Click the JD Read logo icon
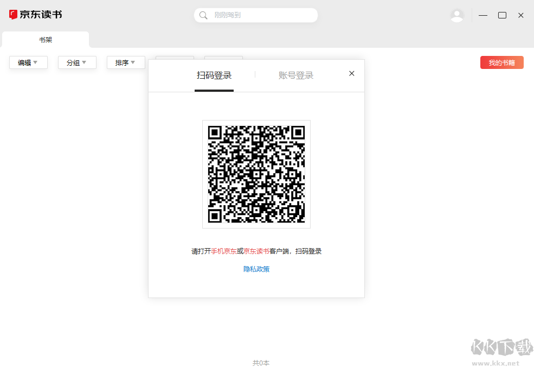This screenshot has width=534, height=367. click(x=13, y=14)
